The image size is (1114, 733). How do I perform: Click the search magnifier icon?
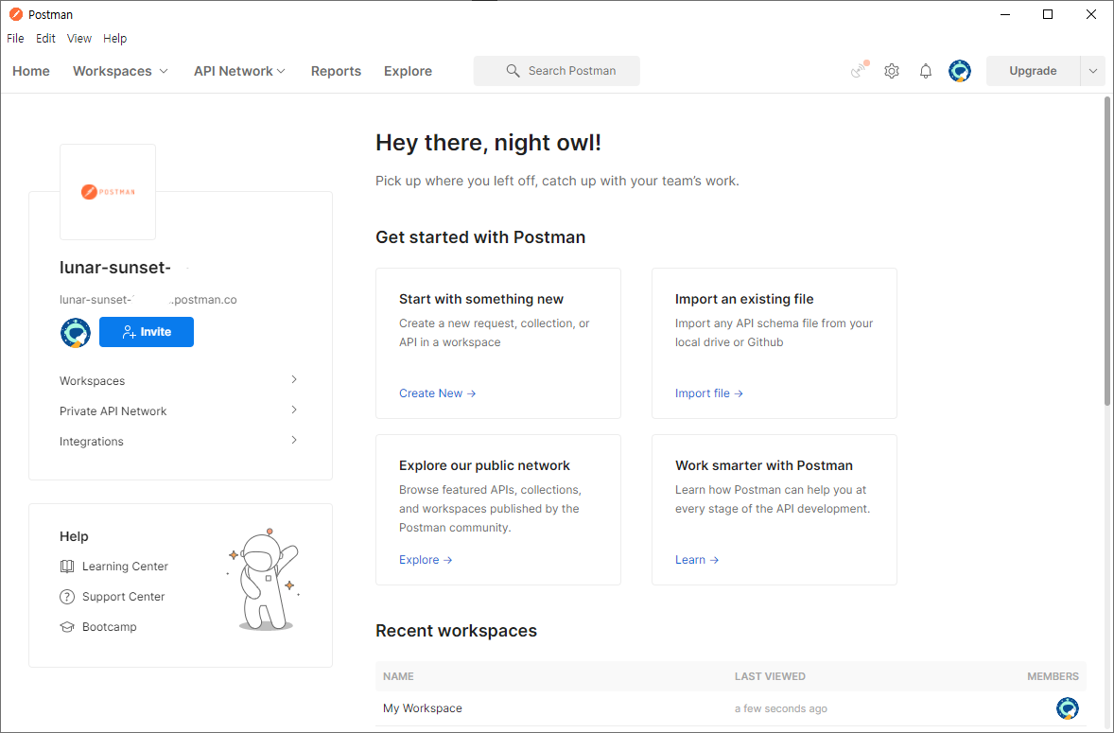tap(513, 71)
